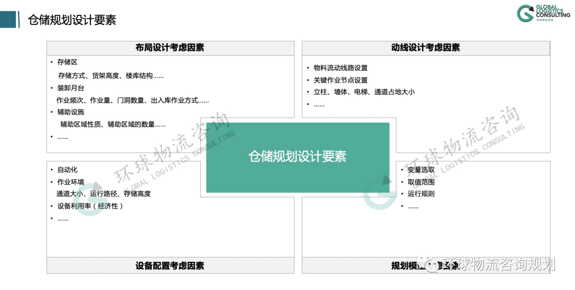Viewport: 575px width, 290px height.
Task: Select the 装卸月台 bullet
Action: [70, 88]
